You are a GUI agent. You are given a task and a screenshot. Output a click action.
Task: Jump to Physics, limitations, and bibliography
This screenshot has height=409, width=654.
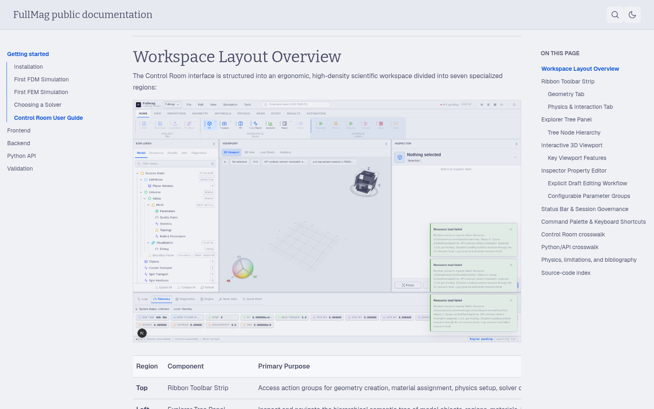[589, 260]
